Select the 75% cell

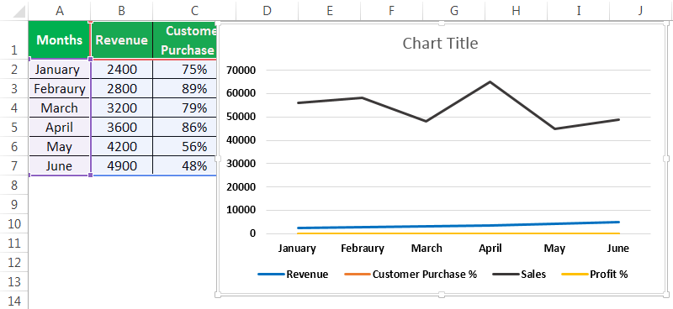184,69
